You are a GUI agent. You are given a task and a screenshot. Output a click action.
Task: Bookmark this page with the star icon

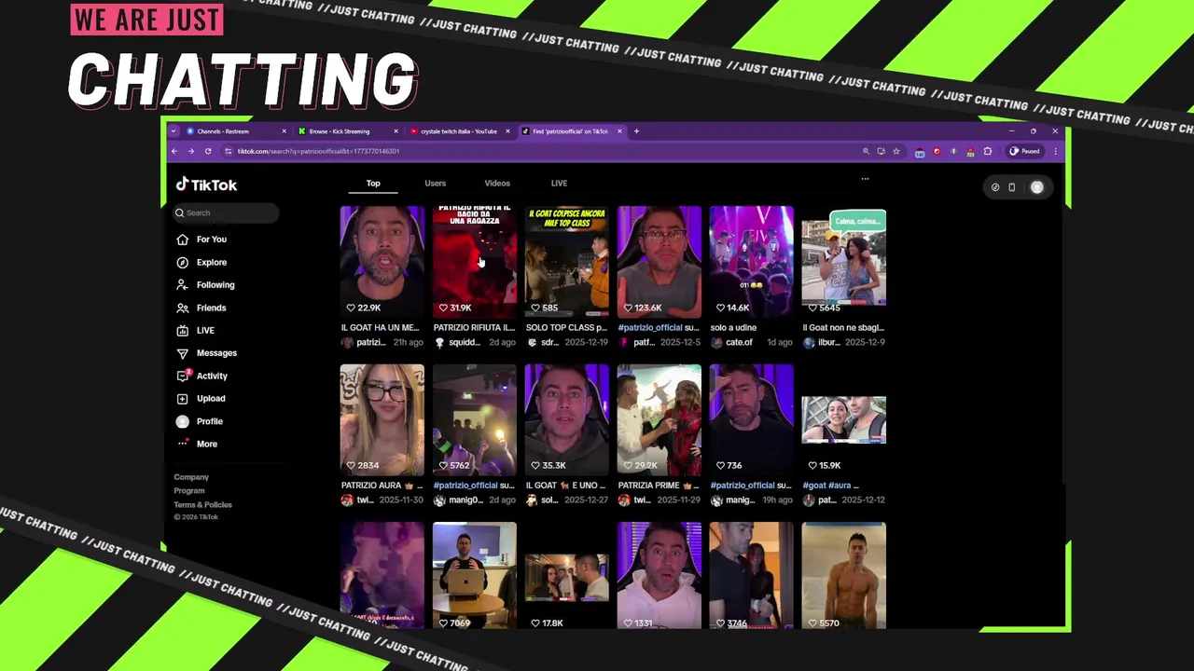896,151
